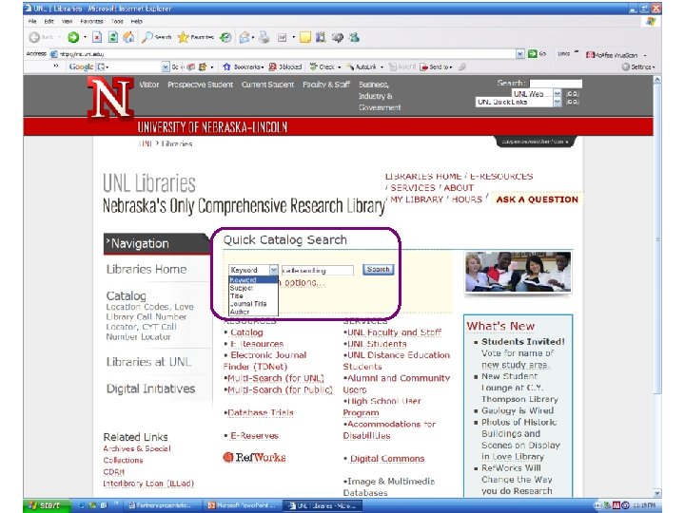The width and height of the screenshot is (685, 513).
Task: Click the IE Back arrow button
Action: pos(34,37)
